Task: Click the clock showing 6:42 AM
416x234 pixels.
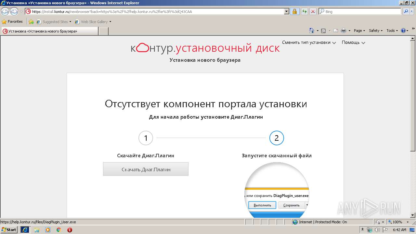Action: tap(399, 230)
